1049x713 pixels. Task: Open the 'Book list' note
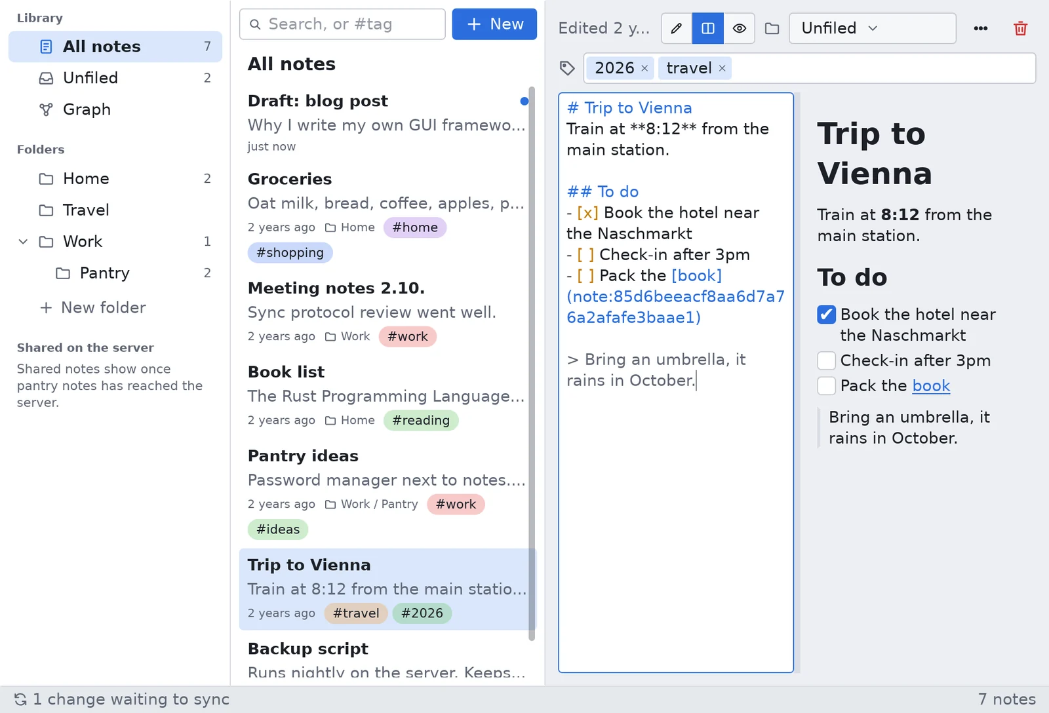(387, 396)
